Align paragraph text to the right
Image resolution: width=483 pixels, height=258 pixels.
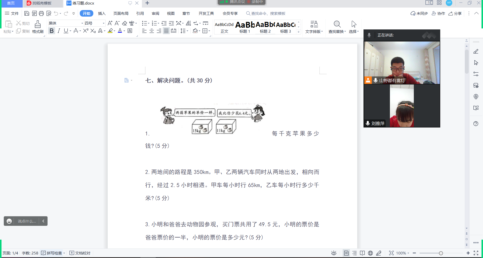[159, 31]
